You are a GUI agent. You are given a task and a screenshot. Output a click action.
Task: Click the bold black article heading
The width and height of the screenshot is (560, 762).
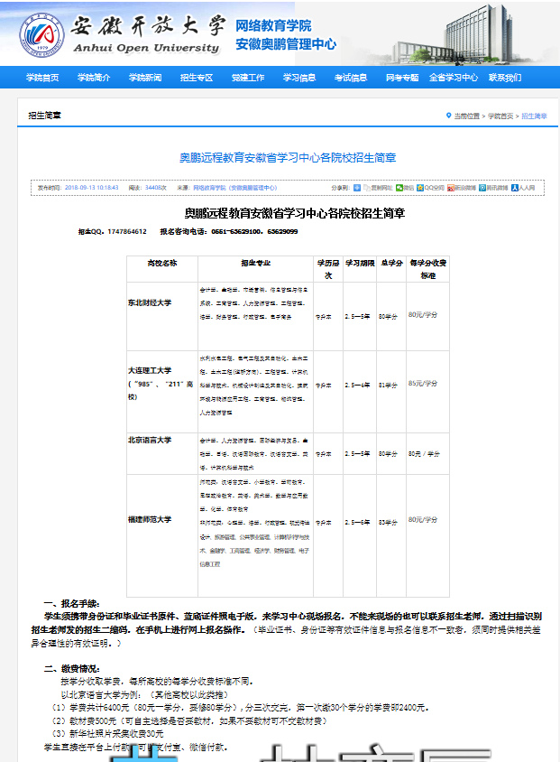295,213
